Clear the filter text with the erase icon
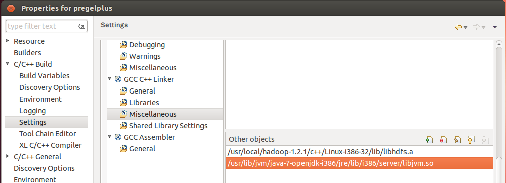 [x=82, y=26]
